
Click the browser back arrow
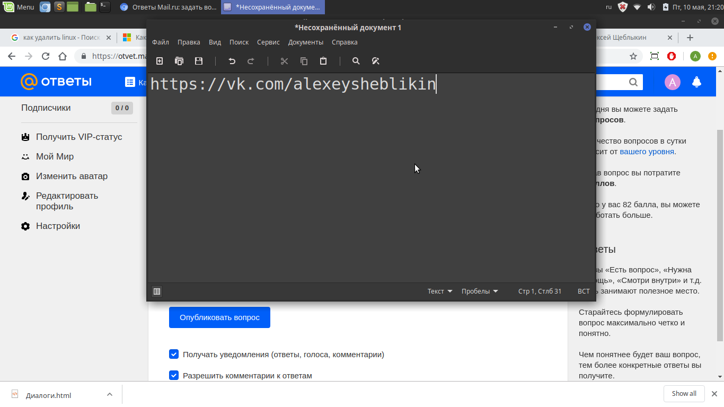click(12, 56)
